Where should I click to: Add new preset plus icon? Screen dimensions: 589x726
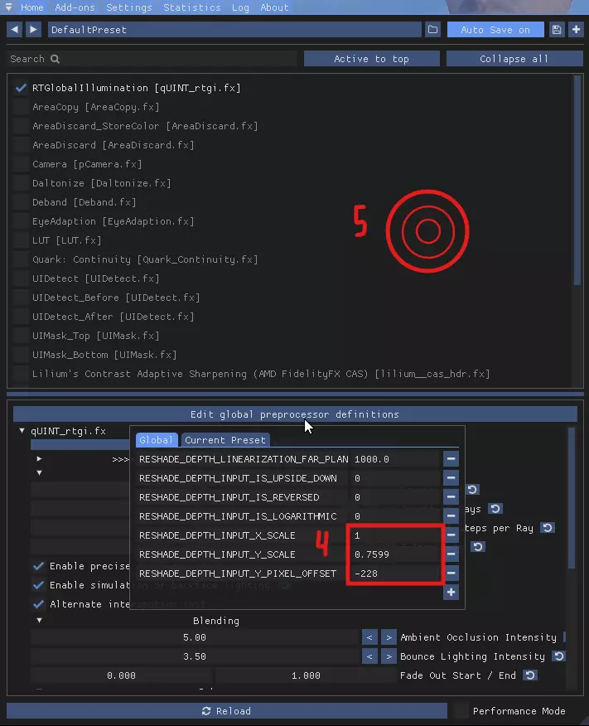click(x=576, y=30)
